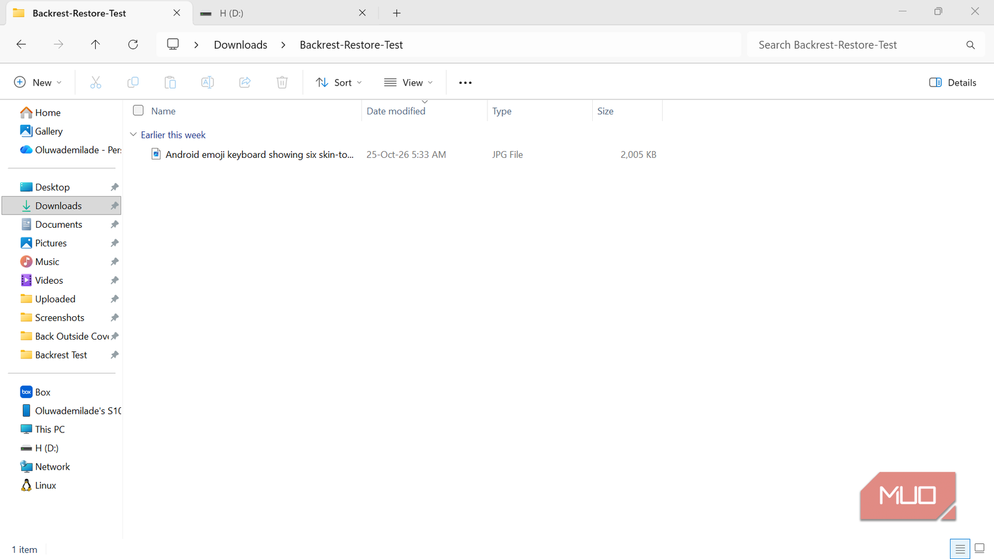The height and width of the screenshot is (559, 994).
Task: Collapse the Earlier this week group
Action: click(133, 135)
